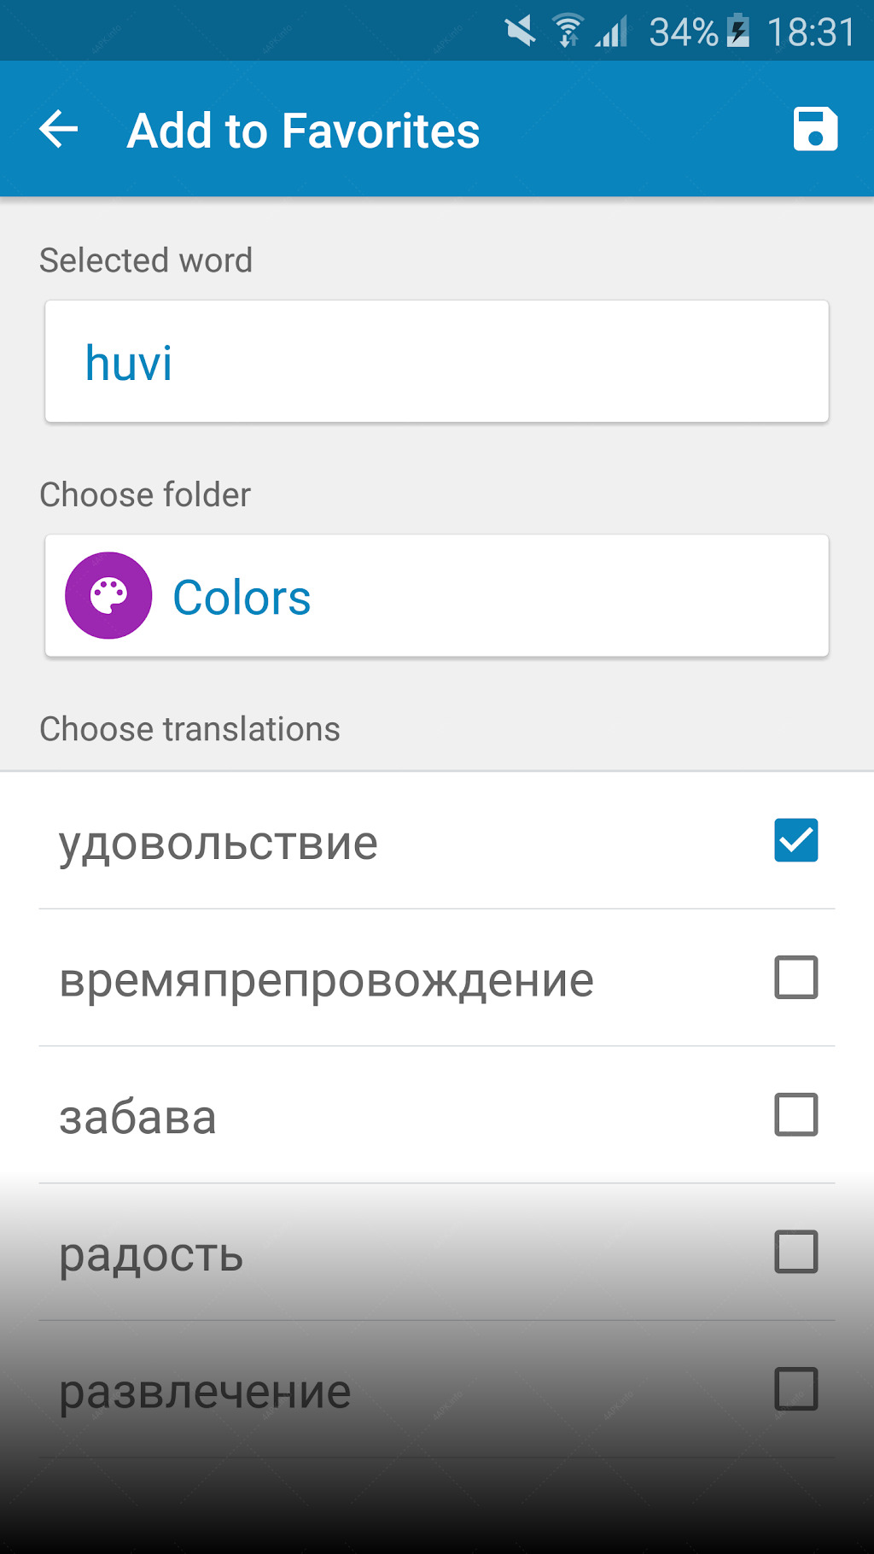Screen dimensions: 874x1554
Task: Tap the battery charging icon
Action: pos(739,32)
